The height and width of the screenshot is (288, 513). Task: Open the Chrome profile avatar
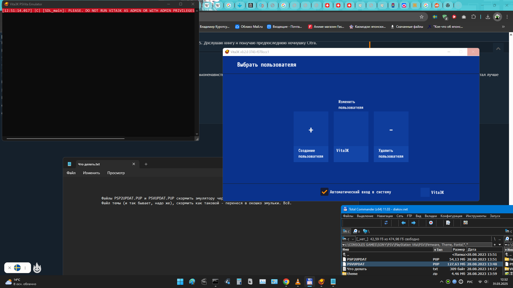click(498, 17)
